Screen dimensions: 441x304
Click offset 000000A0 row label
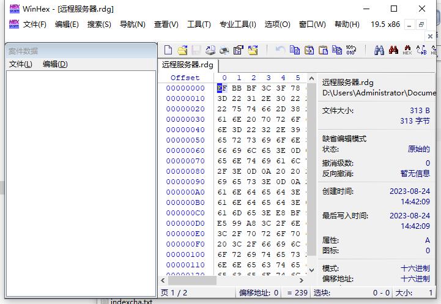tap(185, 192)
